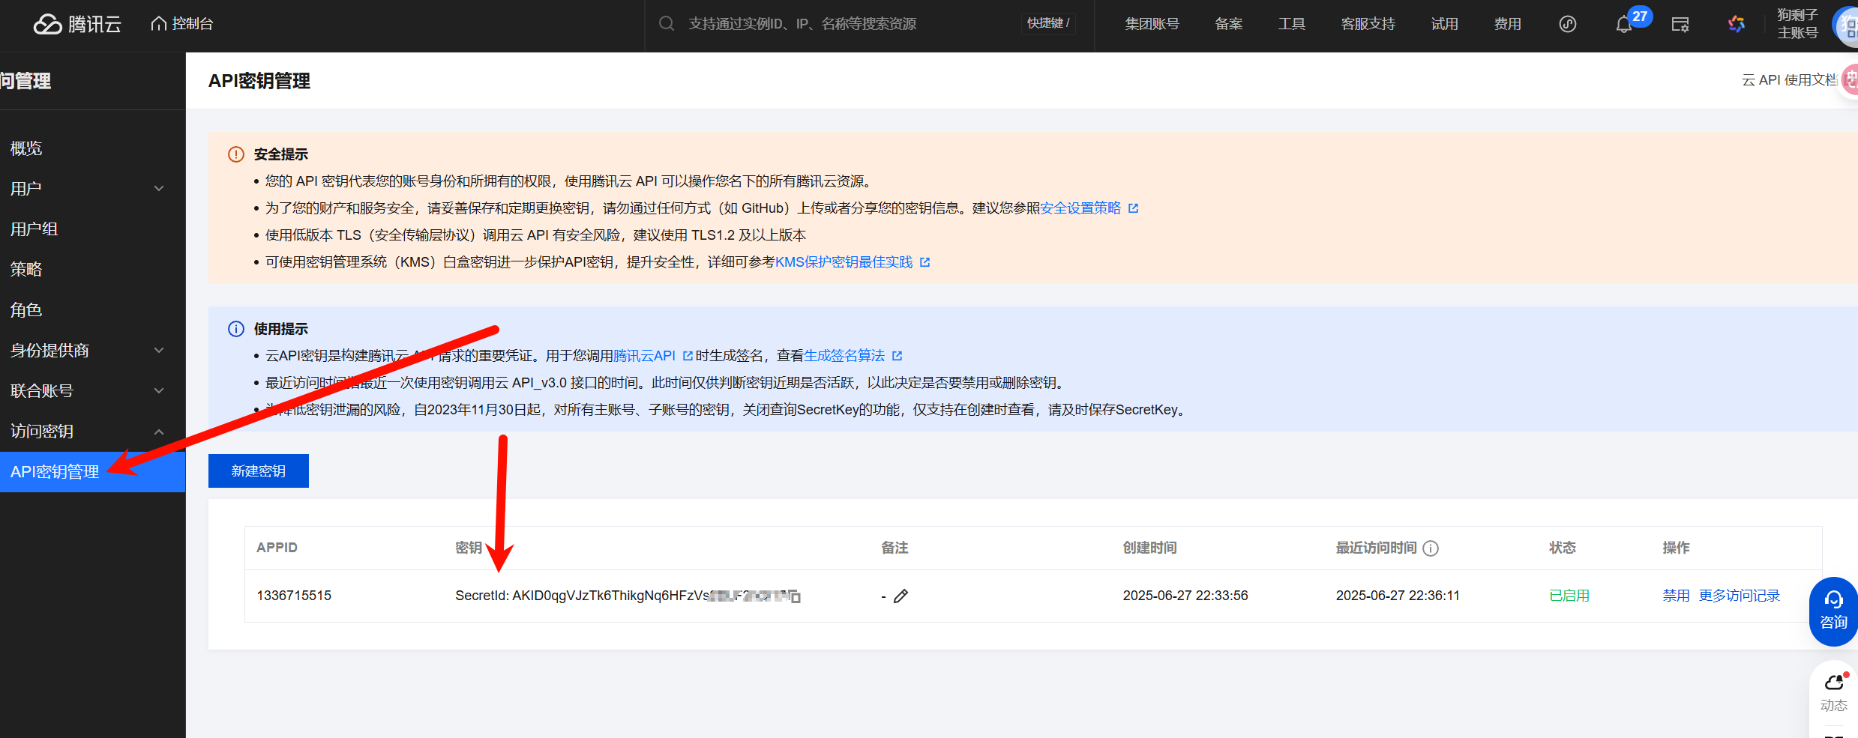
Task: Click the 安全提示 warning icon
Action: 236,154
